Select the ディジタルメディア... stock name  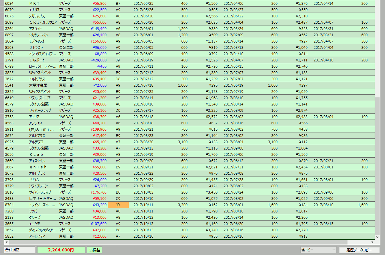(43, 230)
